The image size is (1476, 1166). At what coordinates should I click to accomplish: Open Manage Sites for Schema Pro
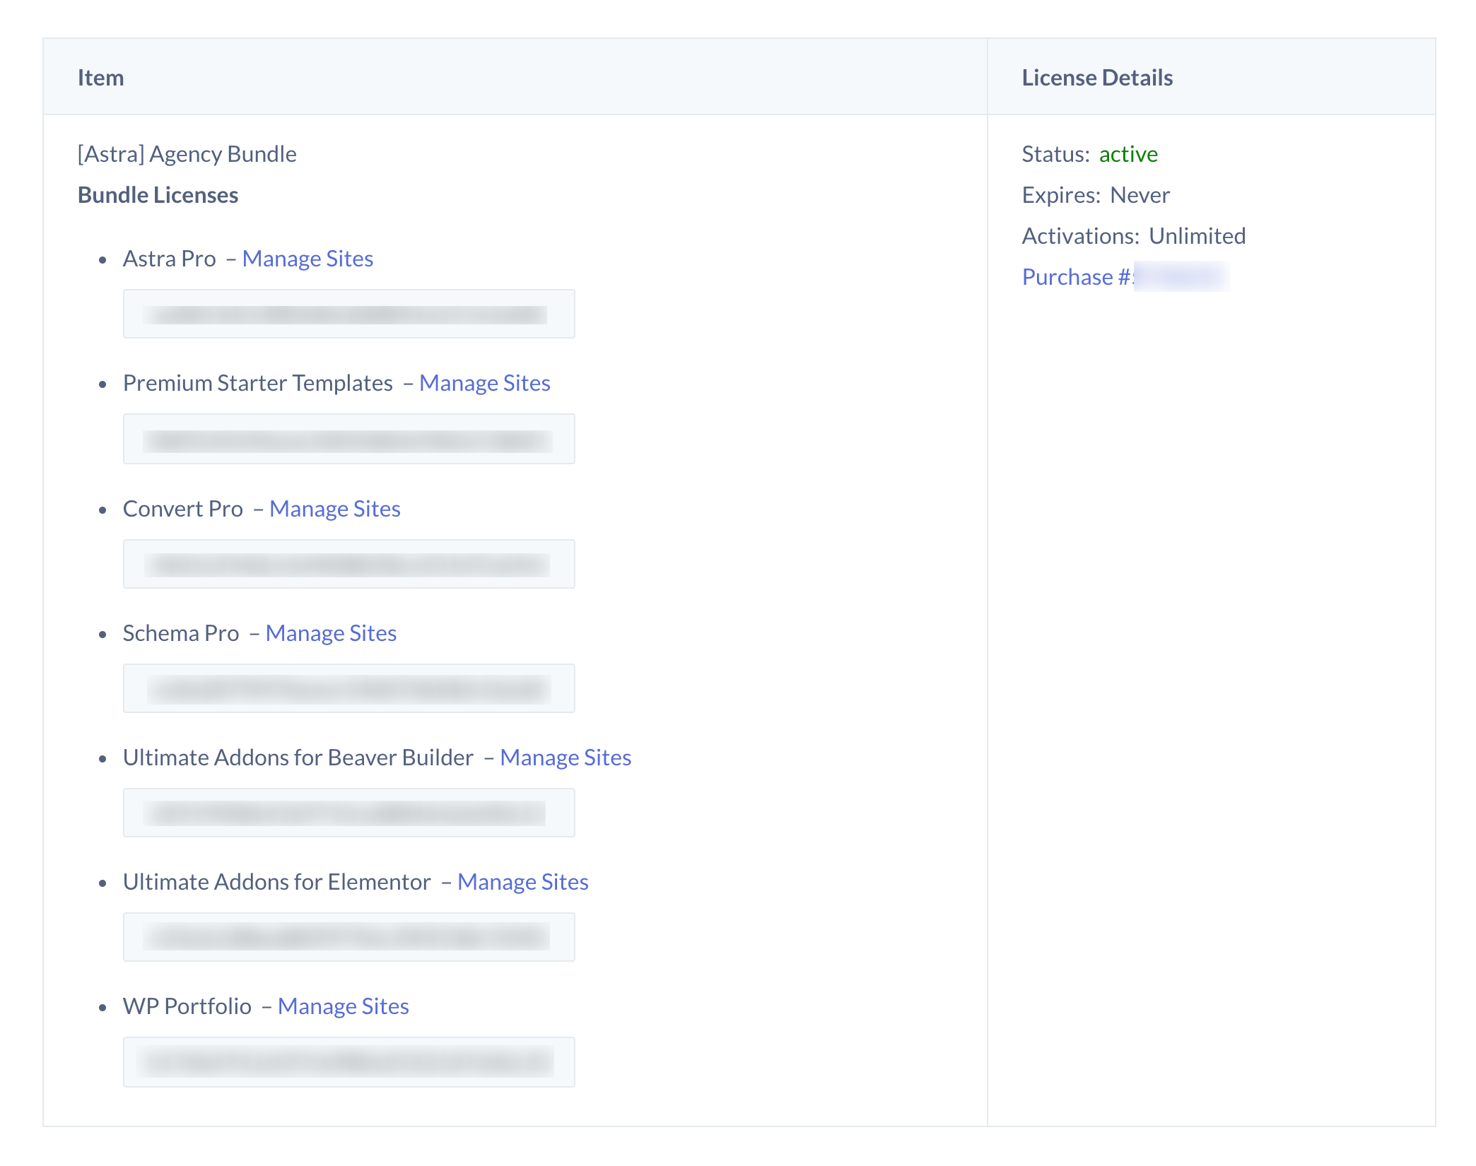[331, 633]
